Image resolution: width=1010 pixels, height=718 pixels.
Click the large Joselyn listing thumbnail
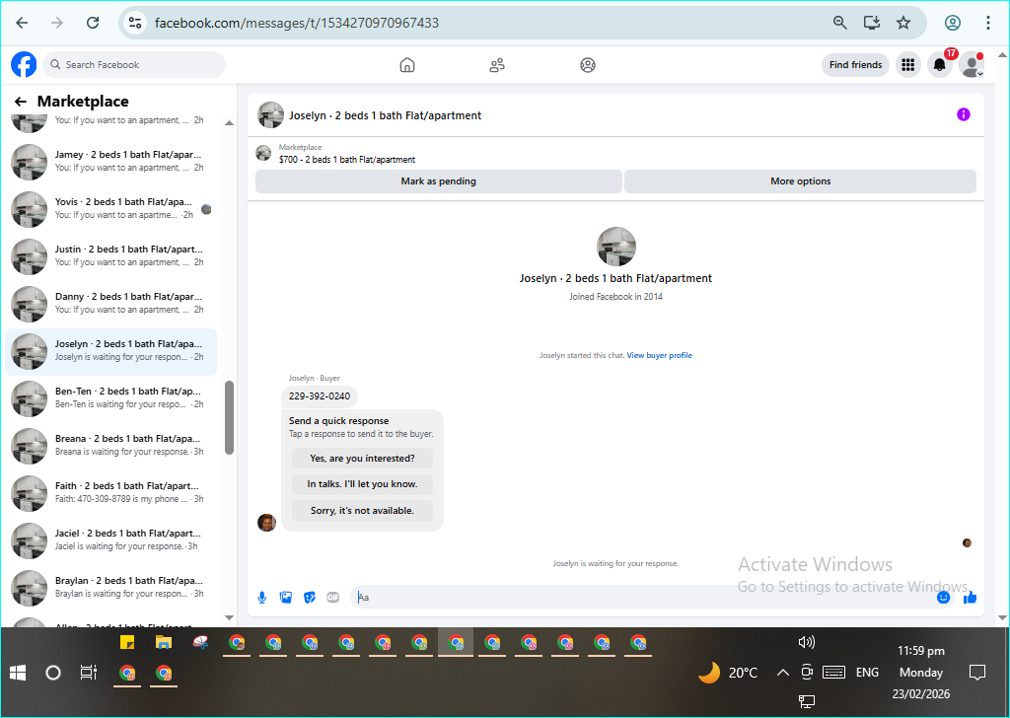click(x=616, y=247)
